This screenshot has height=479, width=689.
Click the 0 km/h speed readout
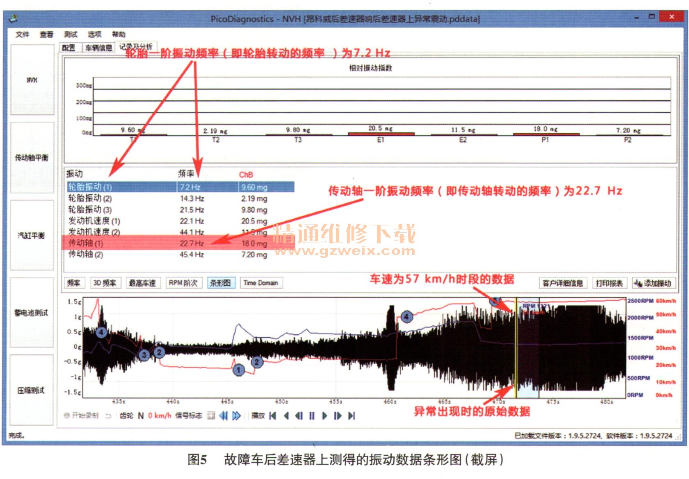[160, 416]
